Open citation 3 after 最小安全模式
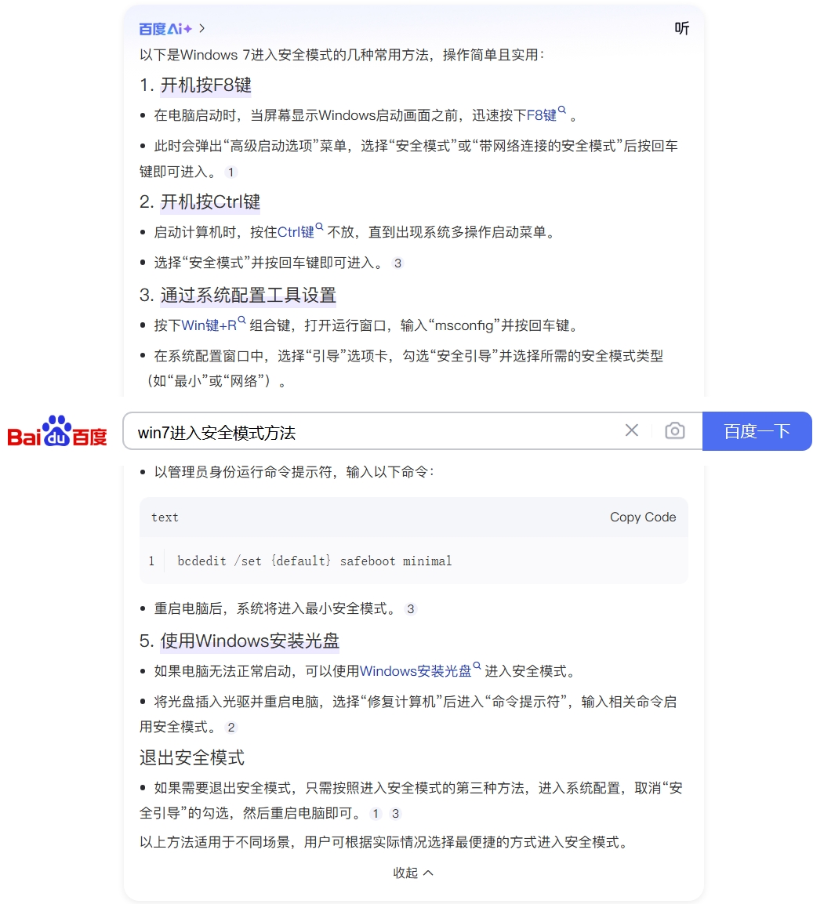The width and height of the screenshot is (813, 904). pos(411,609)
